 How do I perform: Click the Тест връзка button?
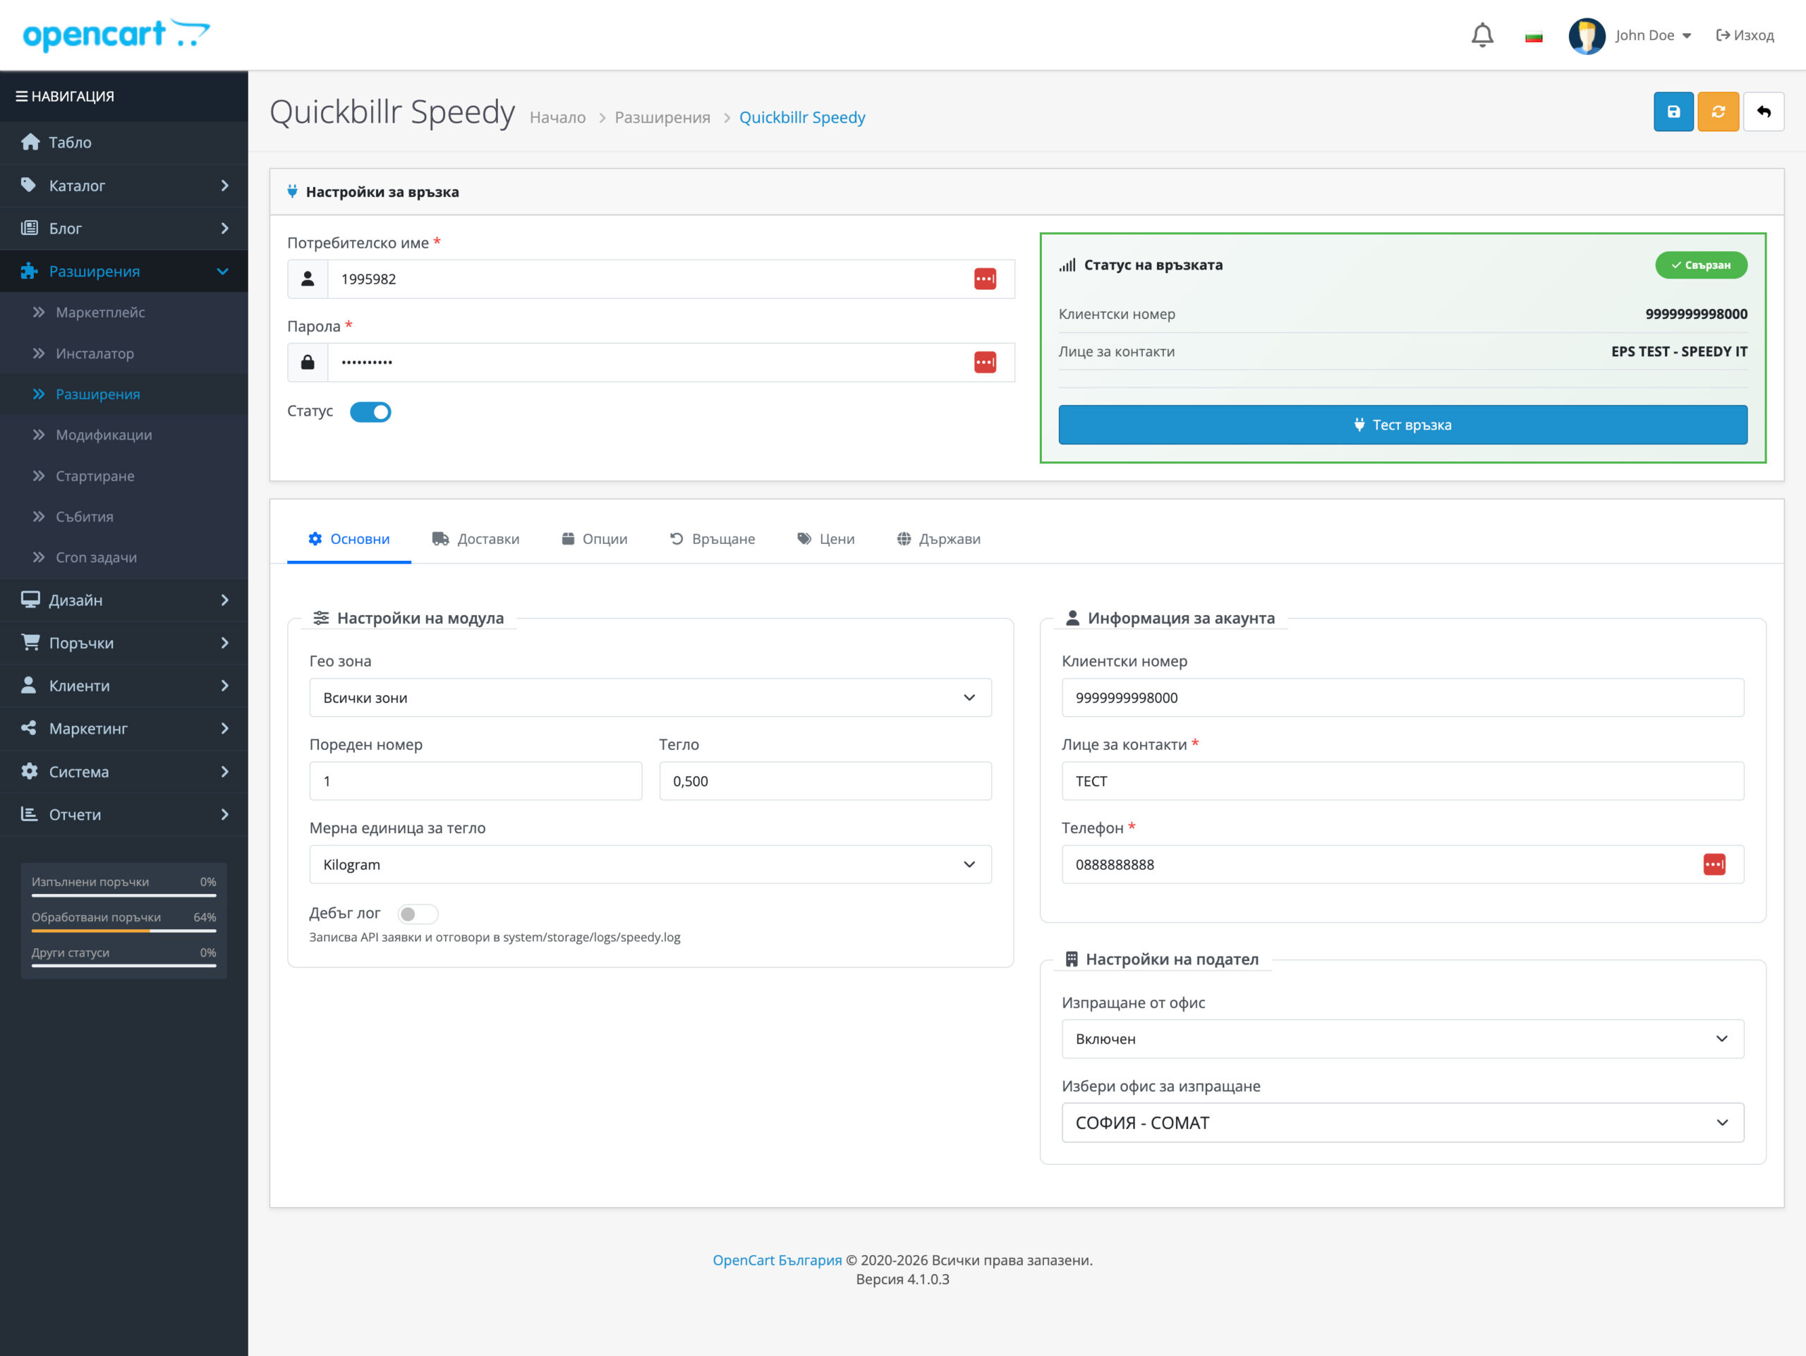tap(1402, 425)
